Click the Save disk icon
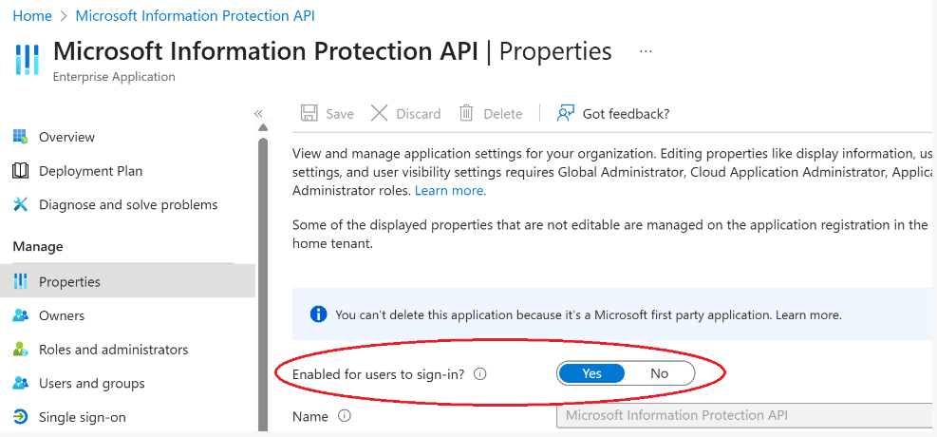The image size is (937, 437). tap(309, 113)
